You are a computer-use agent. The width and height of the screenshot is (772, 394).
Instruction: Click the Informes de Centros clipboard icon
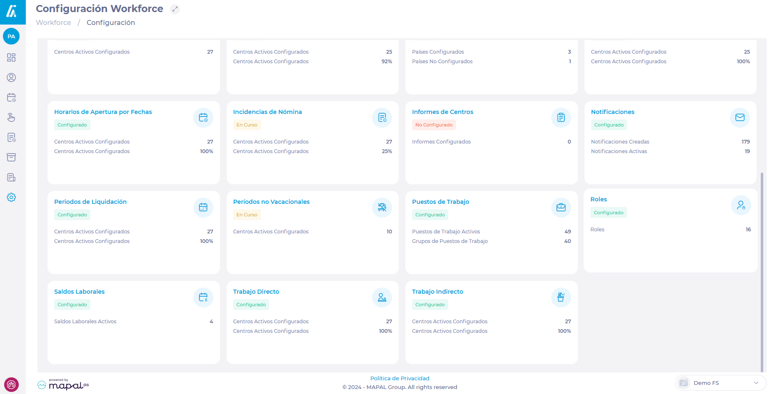click(561, 118)
